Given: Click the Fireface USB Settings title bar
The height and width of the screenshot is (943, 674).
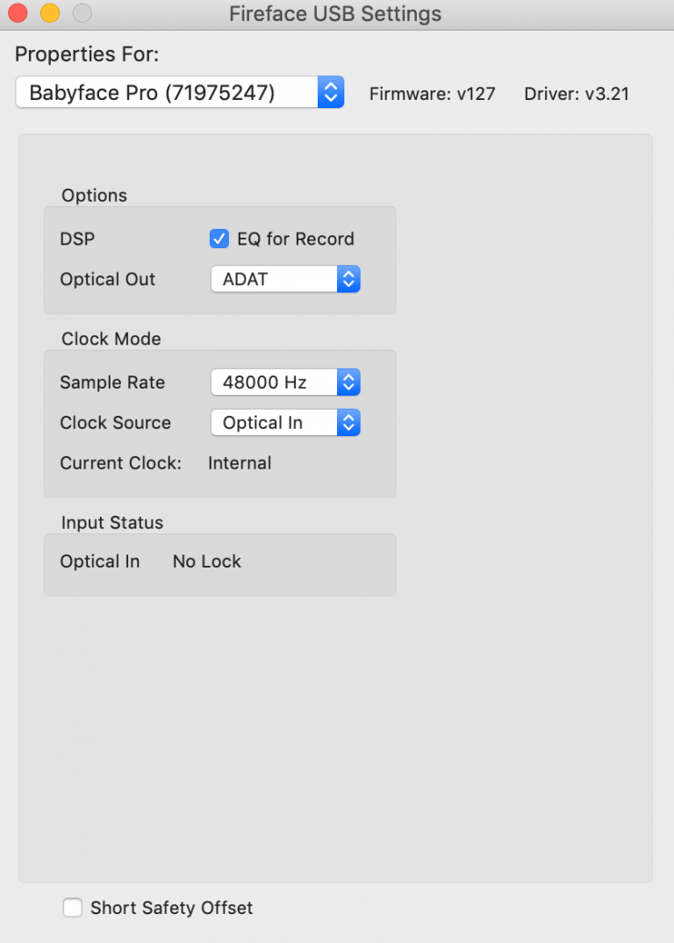Looking at the screenshot, I should point(335,14).
